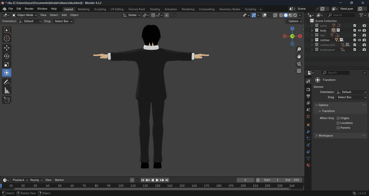Choose the Measure tool

point(7,90)
